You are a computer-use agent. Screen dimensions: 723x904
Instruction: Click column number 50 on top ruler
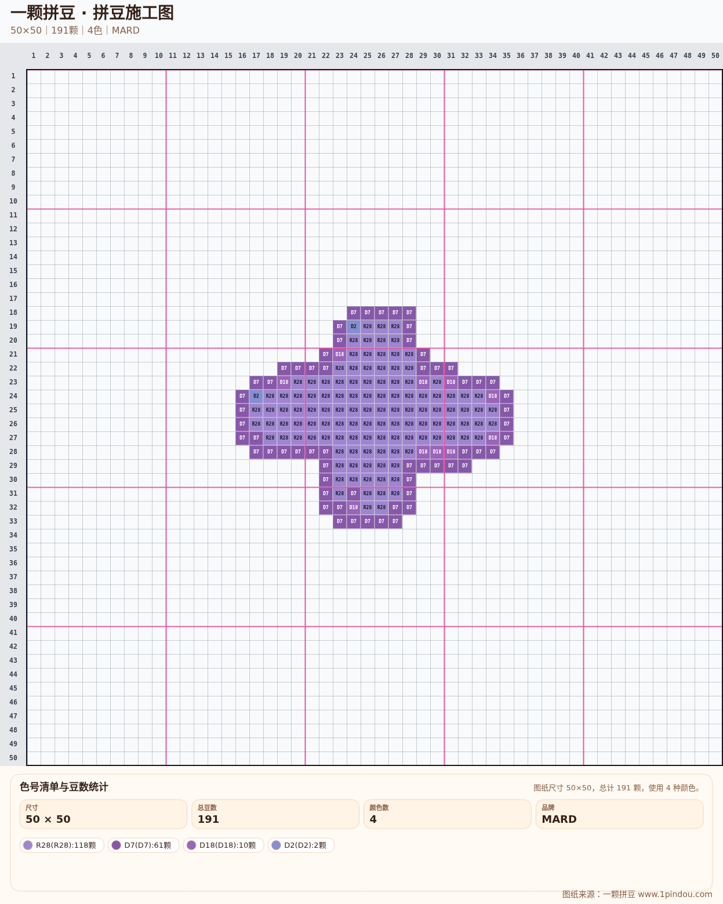pyautogui.click(x=715, y=56)
